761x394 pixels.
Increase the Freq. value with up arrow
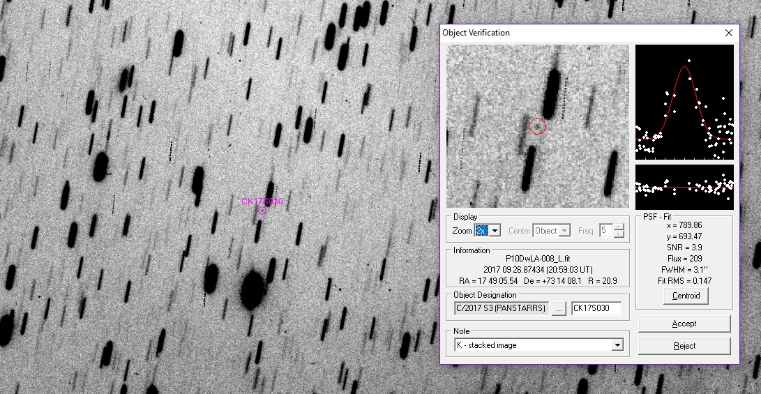click(619, 227)
